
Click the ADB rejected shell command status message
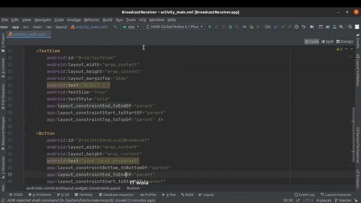click(x=81, y=201)
